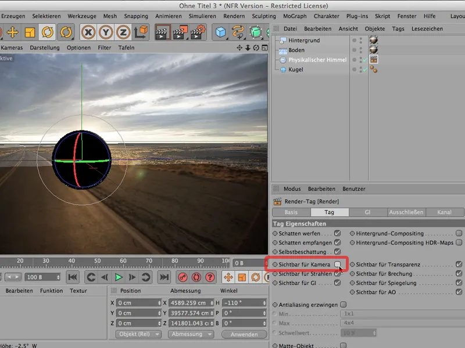Select the Hintergrund material tag
The image size is (465, 348).
point(374,39)
